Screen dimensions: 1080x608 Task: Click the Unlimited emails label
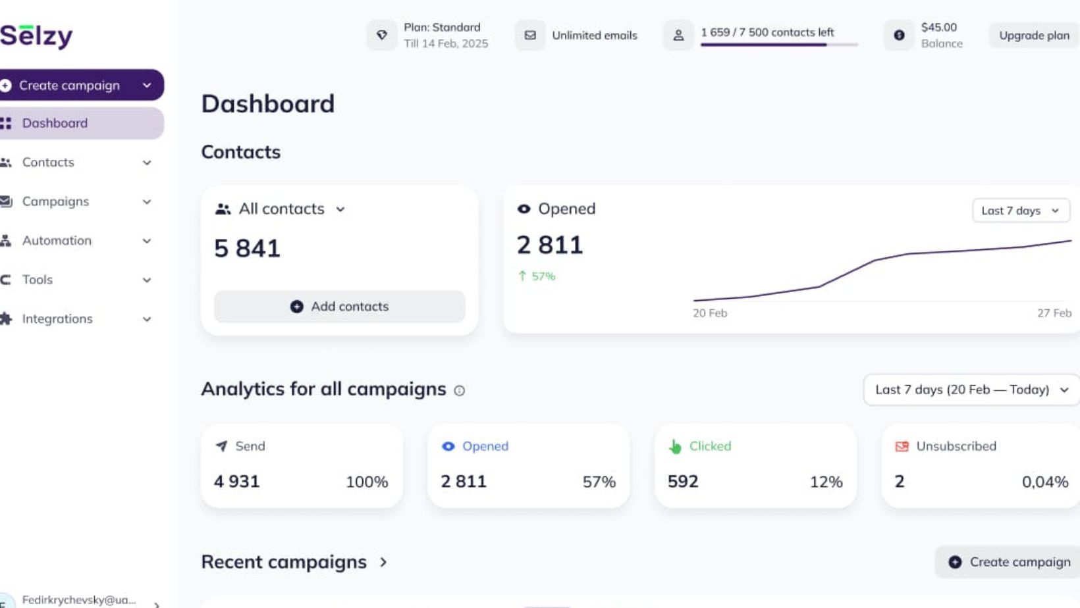[x=595, y=36]
